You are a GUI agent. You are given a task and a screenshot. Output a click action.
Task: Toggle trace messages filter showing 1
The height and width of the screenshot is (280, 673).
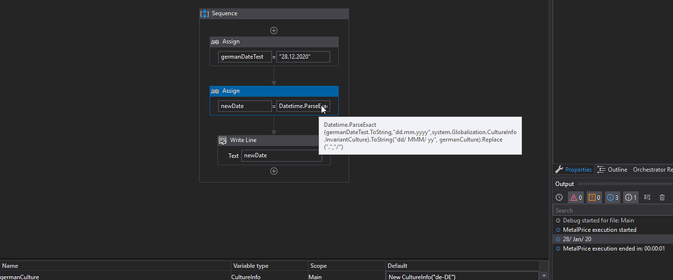click(631, 198)
